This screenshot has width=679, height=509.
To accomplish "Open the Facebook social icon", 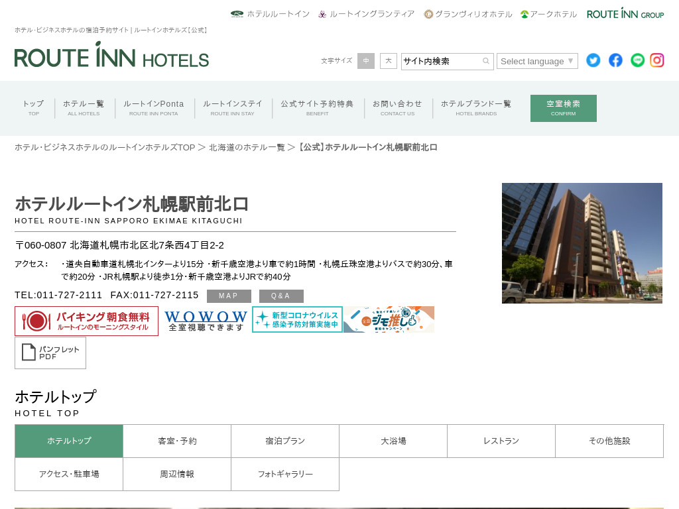I will 615,60.
